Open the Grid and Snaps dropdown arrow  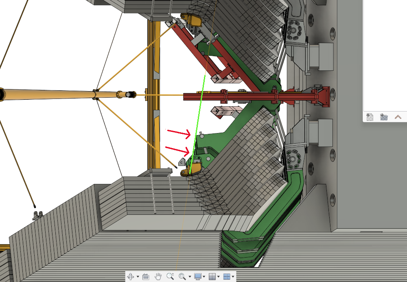coord(219,277)
